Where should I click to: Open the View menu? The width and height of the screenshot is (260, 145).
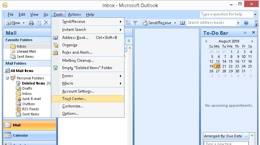coord(34,14)
